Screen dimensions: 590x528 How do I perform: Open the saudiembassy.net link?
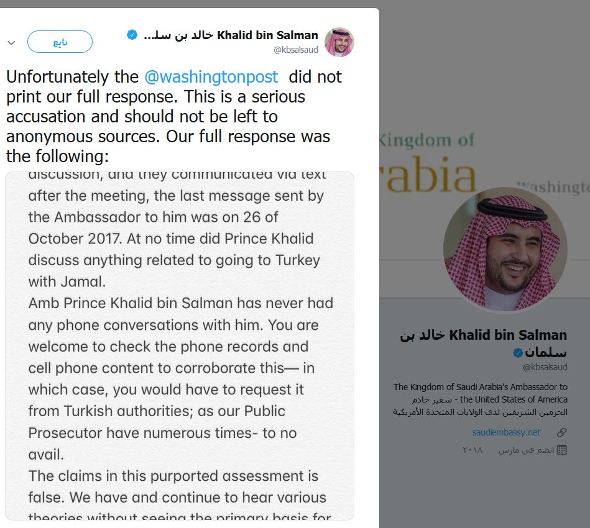click(506, 432)
